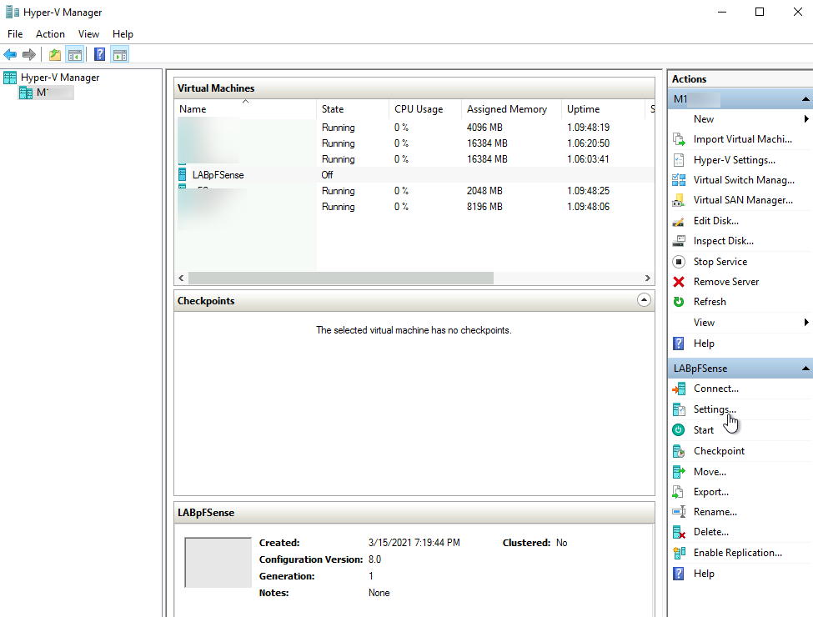Click the LABpFSense VM thumbnail preview
Viewport: 813px width, 617px height.
click(x=218, y=562)
